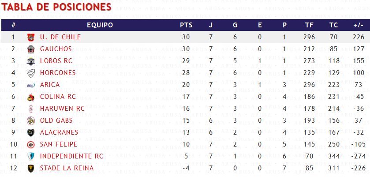Click the TF column header
370x177 pixels.
[309, 25]
